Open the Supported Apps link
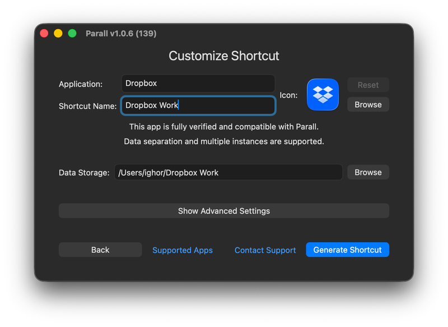 click(x=183, y=250)
